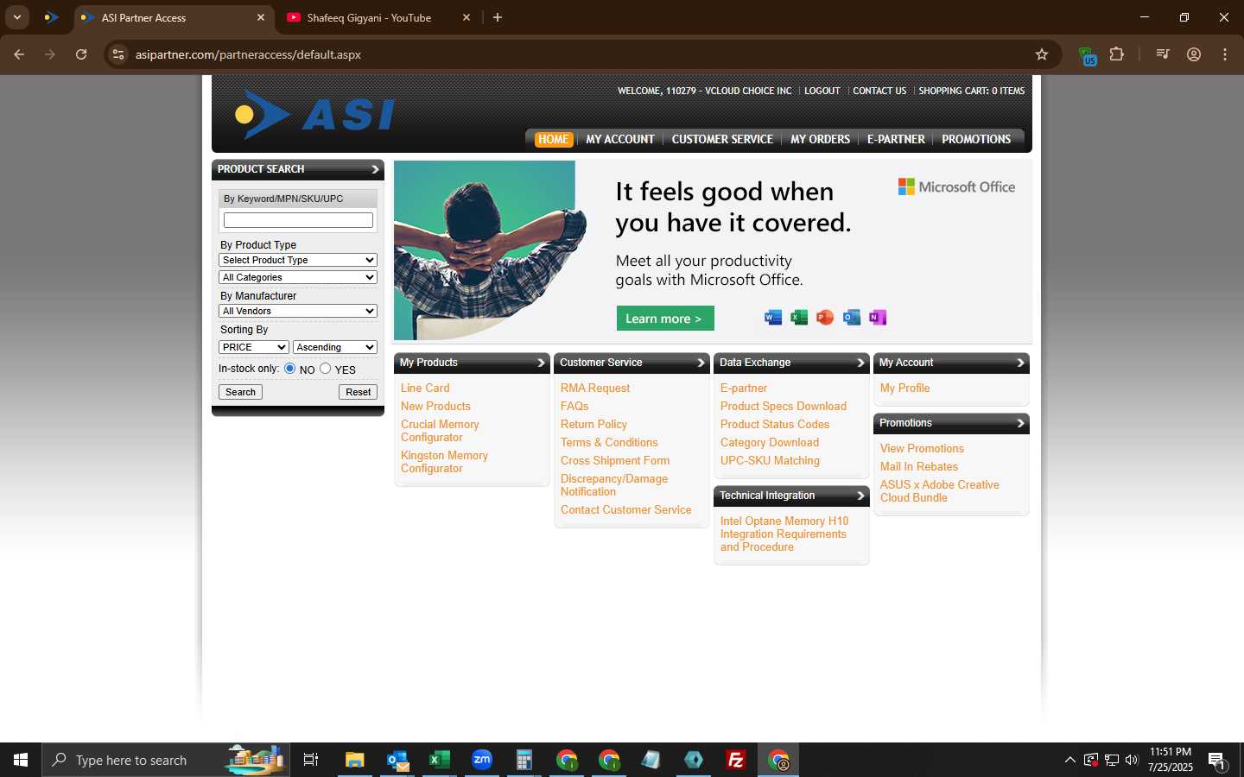1244x777 pixels.
Task: Click the Data Exchange header arrow icon
Action: tap(860, 363)
